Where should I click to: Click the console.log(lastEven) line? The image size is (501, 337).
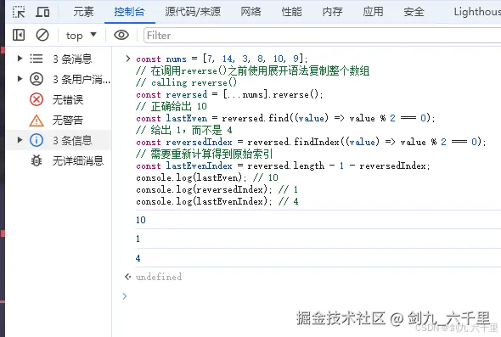207,177
